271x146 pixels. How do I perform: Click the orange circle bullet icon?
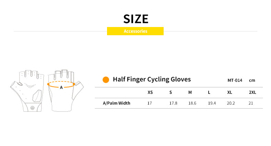pyautogui.click(x=106, y=80)
